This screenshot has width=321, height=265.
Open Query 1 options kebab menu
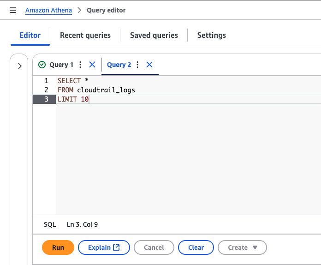[80, 65]
